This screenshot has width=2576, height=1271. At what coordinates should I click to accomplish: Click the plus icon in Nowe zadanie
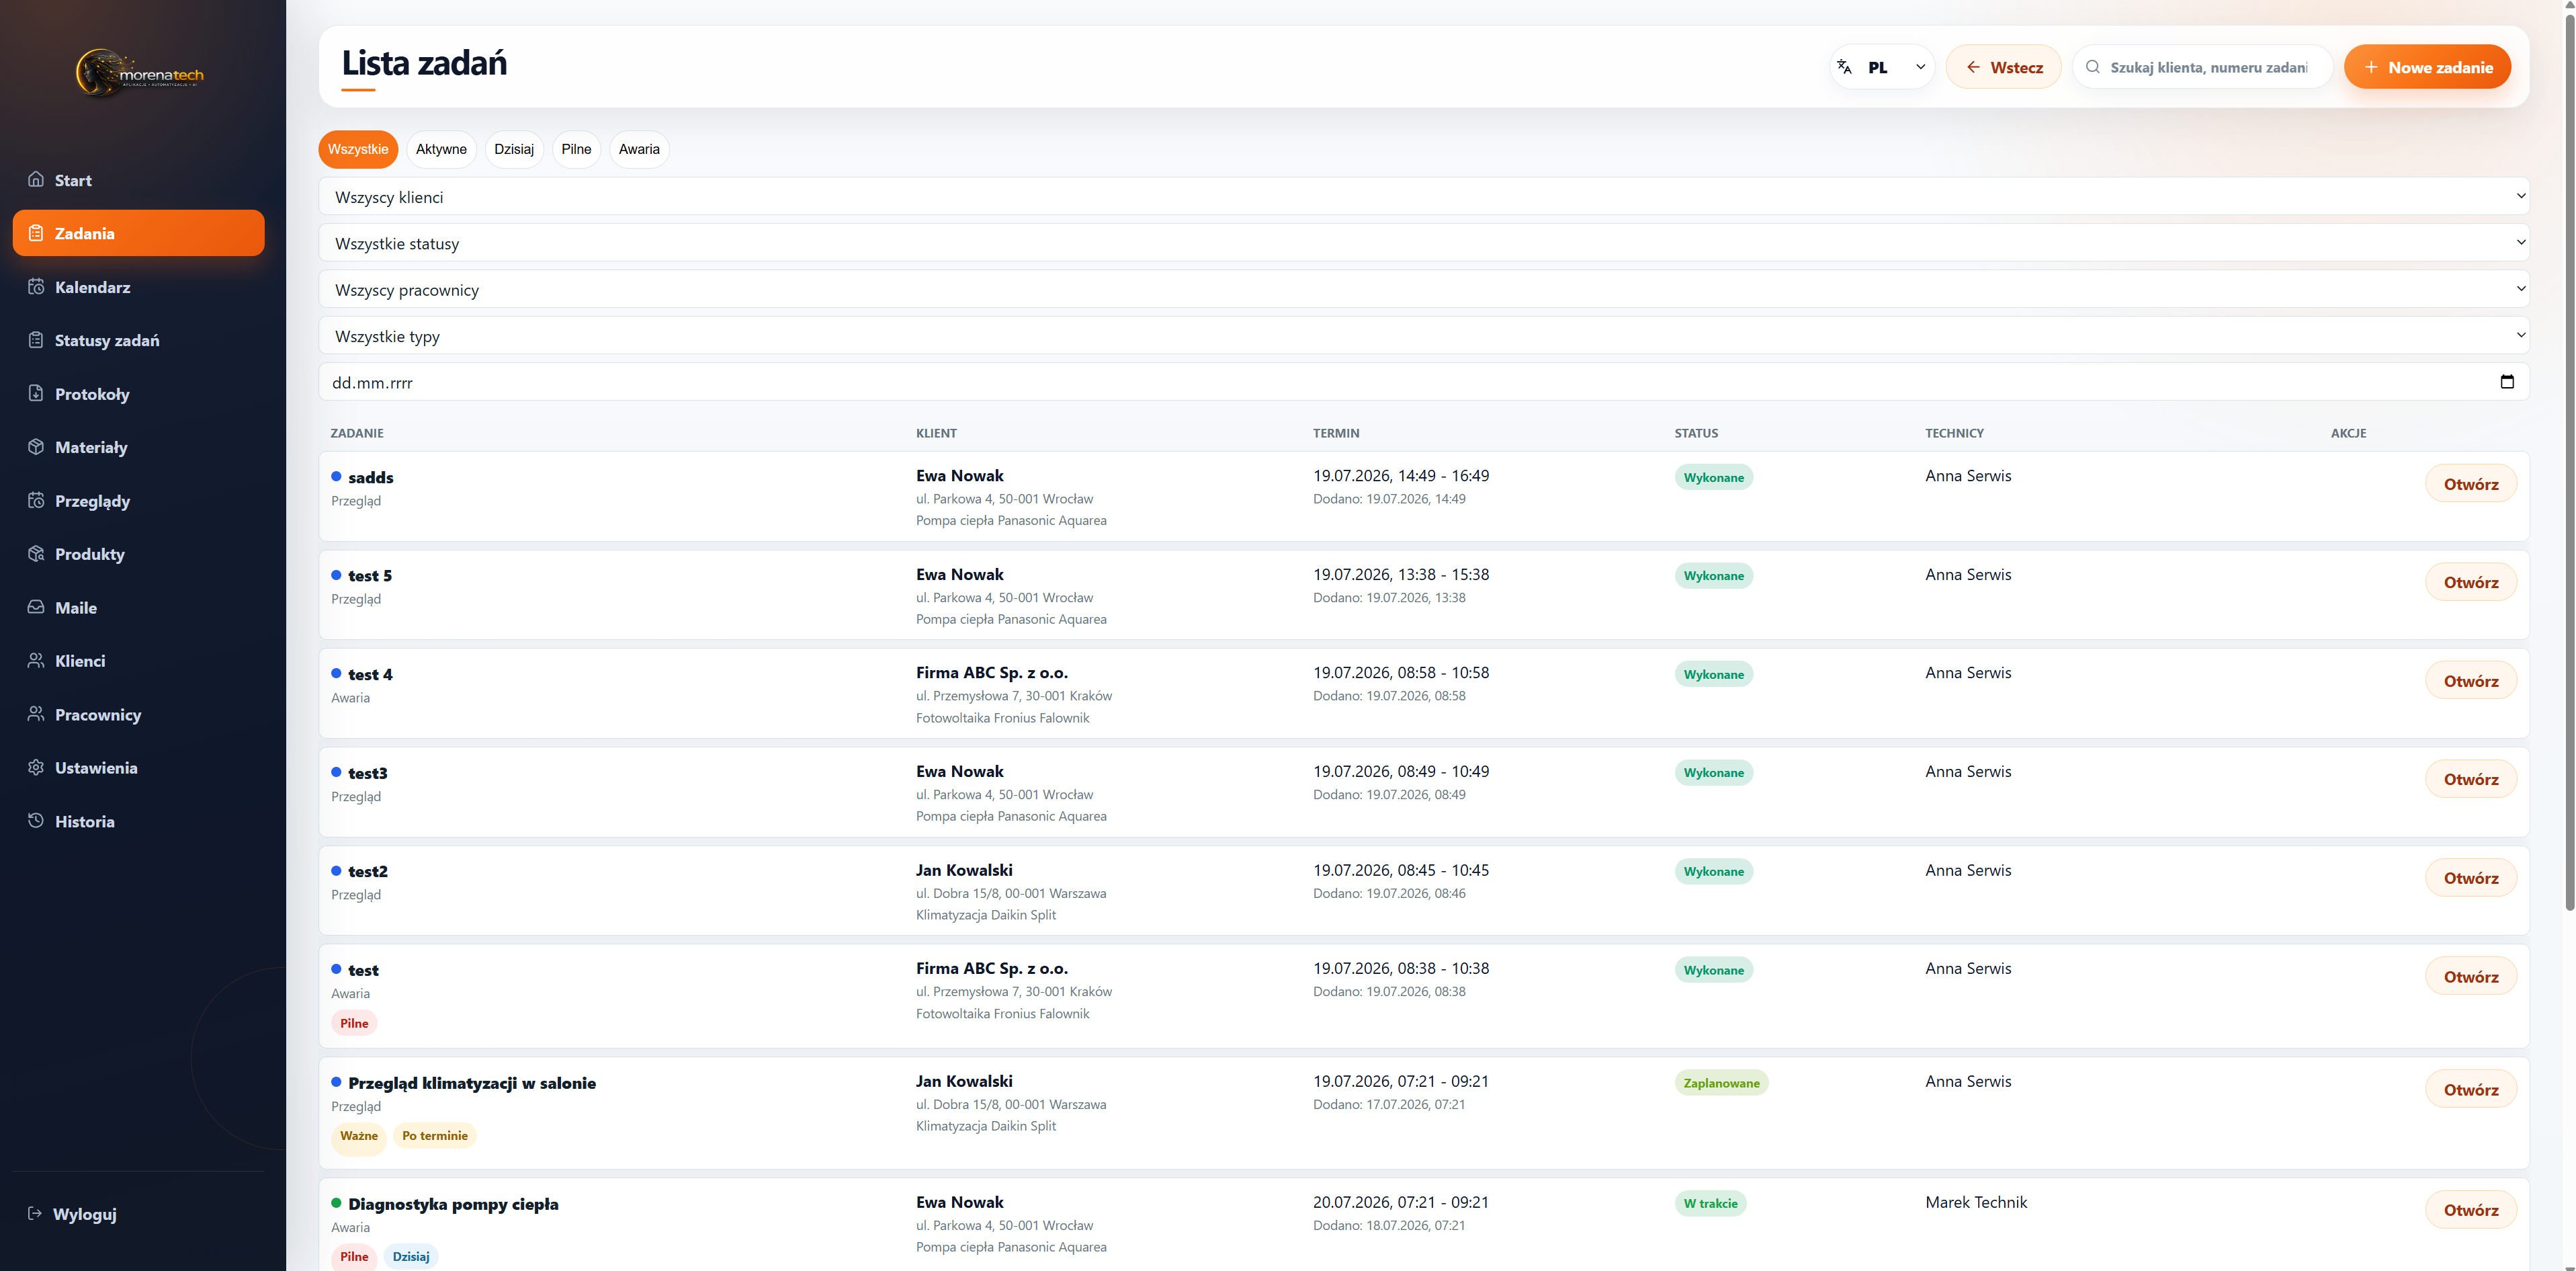pyautogui.click(x=2371, y=67)
